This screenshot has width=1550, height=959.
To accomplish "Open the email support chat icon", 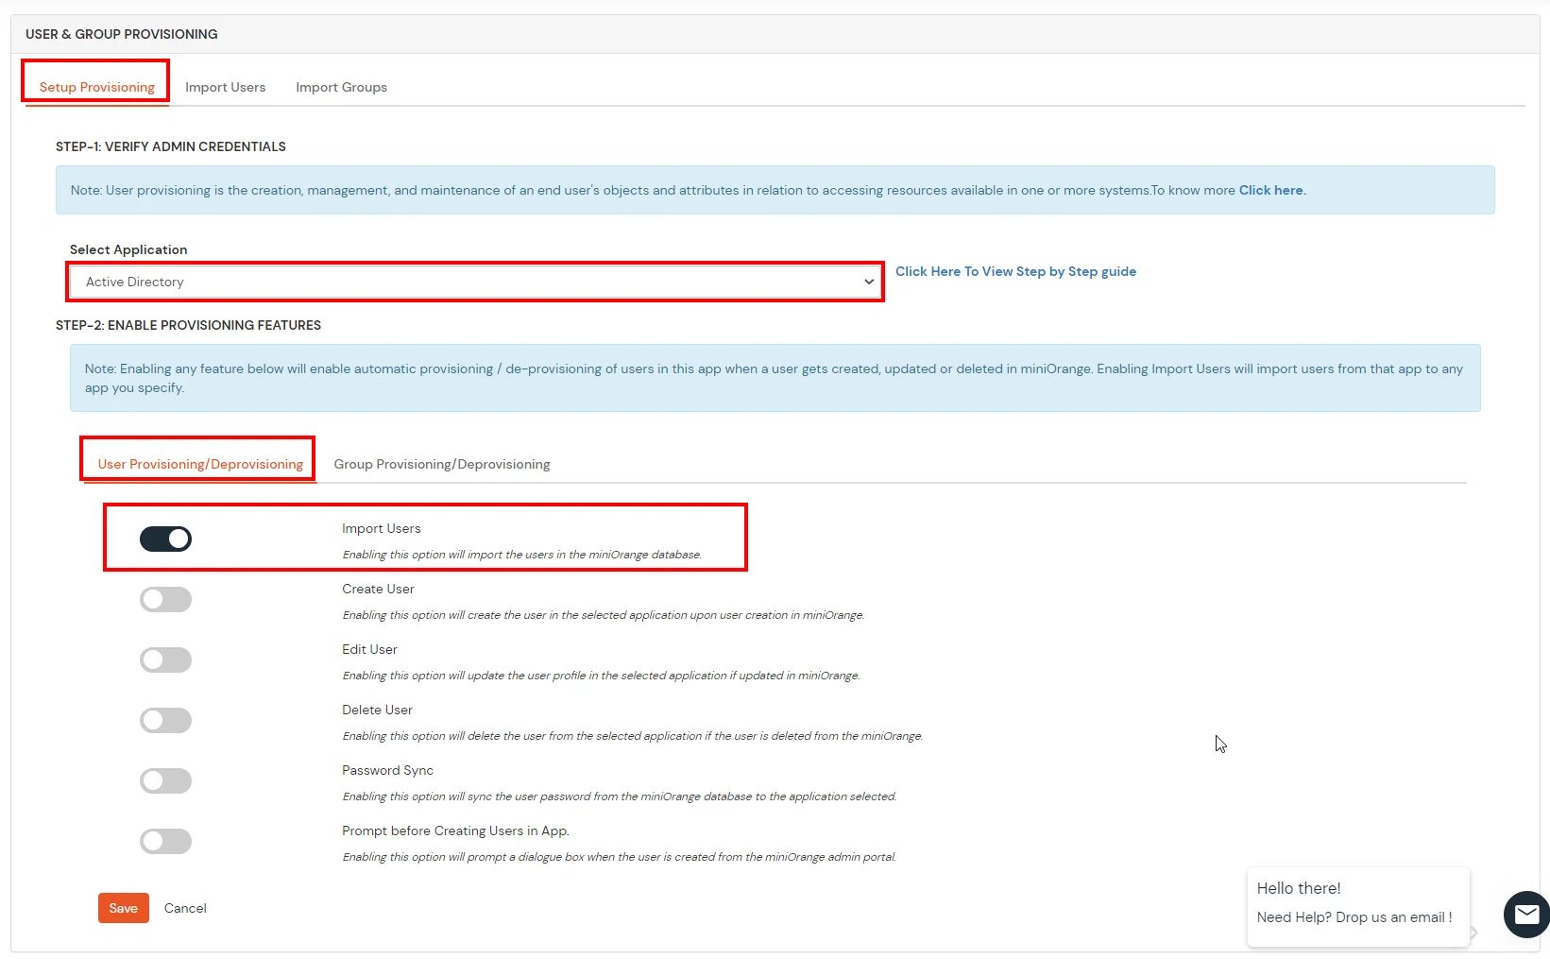I will (x=1526, y=914).
